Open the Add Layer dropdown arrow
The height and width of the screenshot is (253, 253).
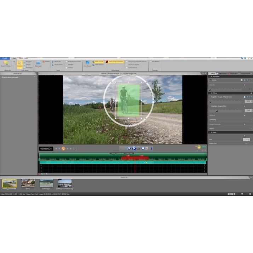click(38, 68)
